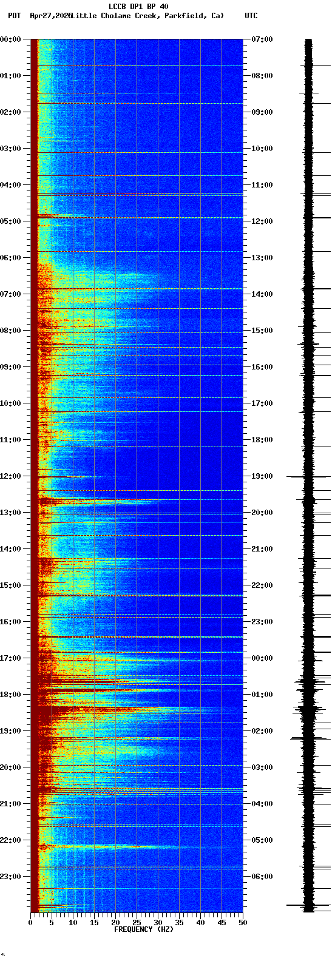Click the 08:00 PDT time label on left axis
Viewport: 335px width, 961px height.
click(10, 331)
